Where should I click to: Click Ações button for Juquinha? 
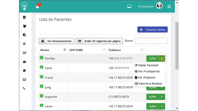point(153,97)
